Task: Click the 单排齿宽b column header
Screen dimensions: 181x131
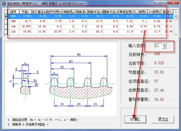Action: pyautogui.click(x=126, y=12)
